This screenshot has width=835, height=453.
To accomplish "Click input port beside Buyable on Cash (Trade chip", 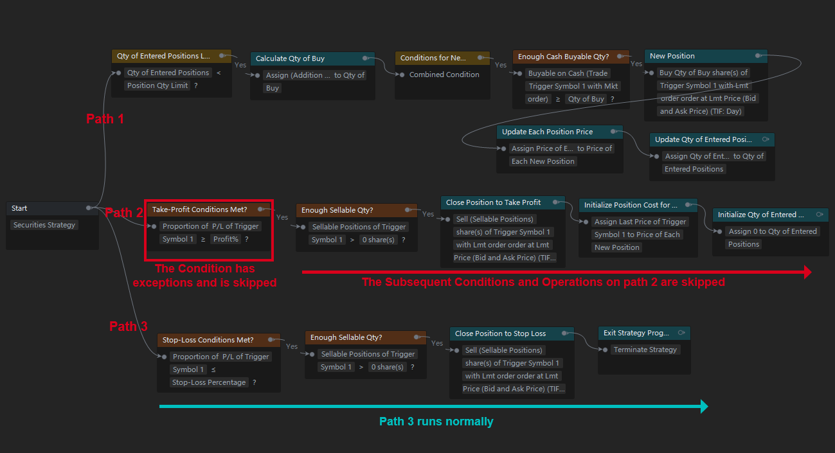I will [x=520, y=73].
